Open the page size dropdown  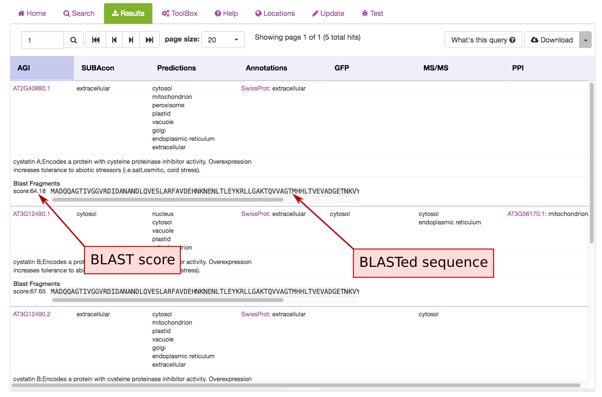223,40
